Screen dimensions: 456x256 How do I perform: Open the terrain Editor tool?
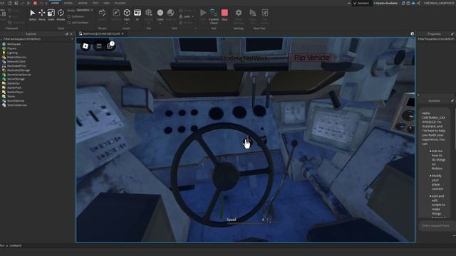coord(102,14)
